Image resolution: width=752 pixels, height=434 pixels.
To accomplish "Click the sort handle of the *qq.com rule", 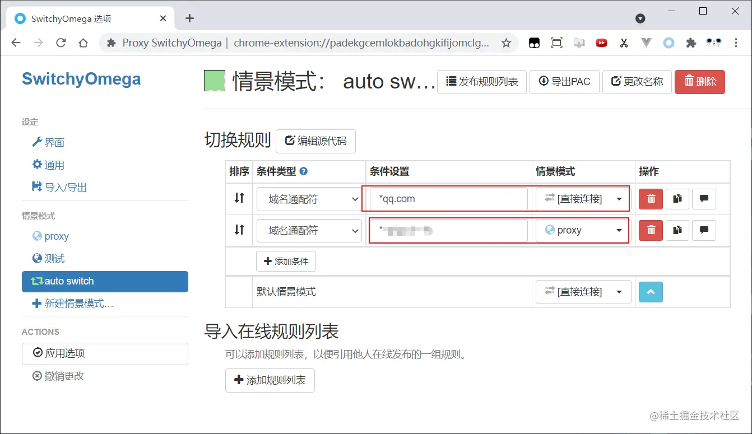I will tap(239, 198).
